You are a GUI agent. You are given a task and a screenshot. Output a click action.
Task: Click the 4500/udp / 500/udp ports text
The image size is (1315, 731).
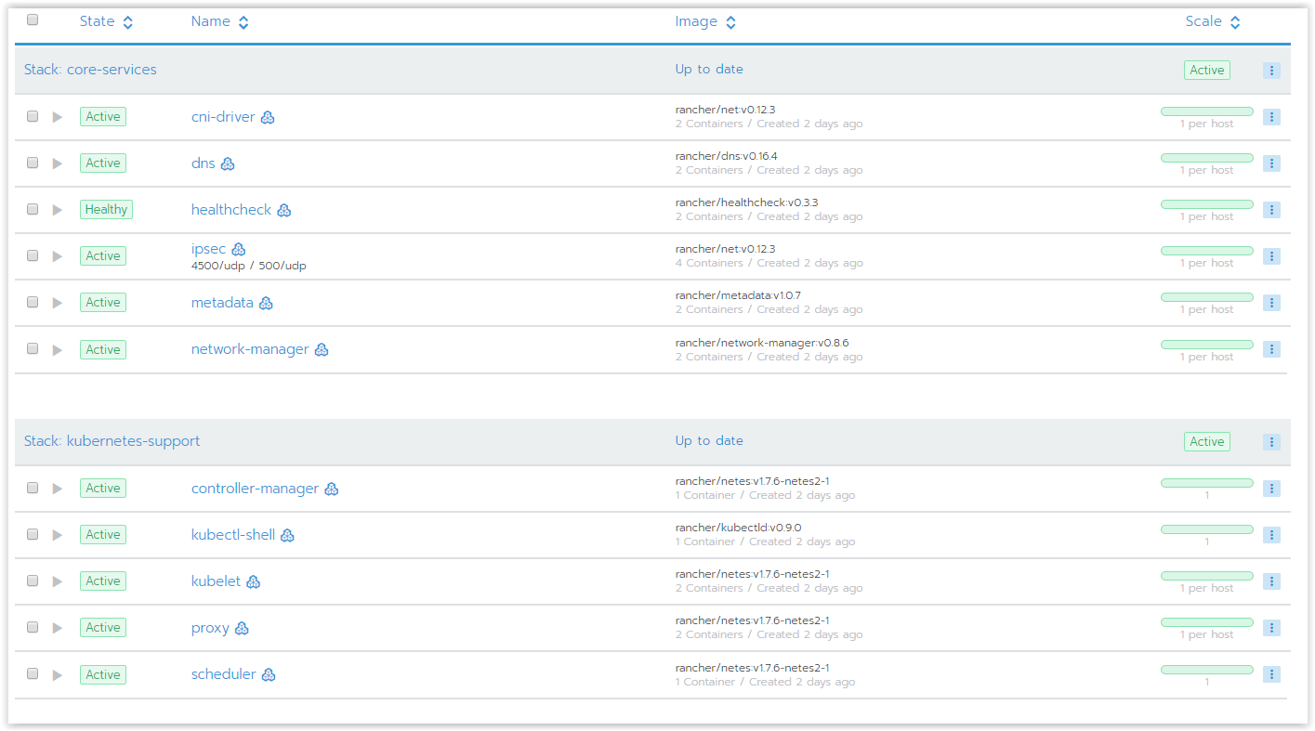point(248,266)
